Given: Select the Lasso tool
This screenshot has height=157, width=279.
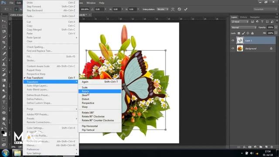Looking at the screenshot, I should click(4, 32).
